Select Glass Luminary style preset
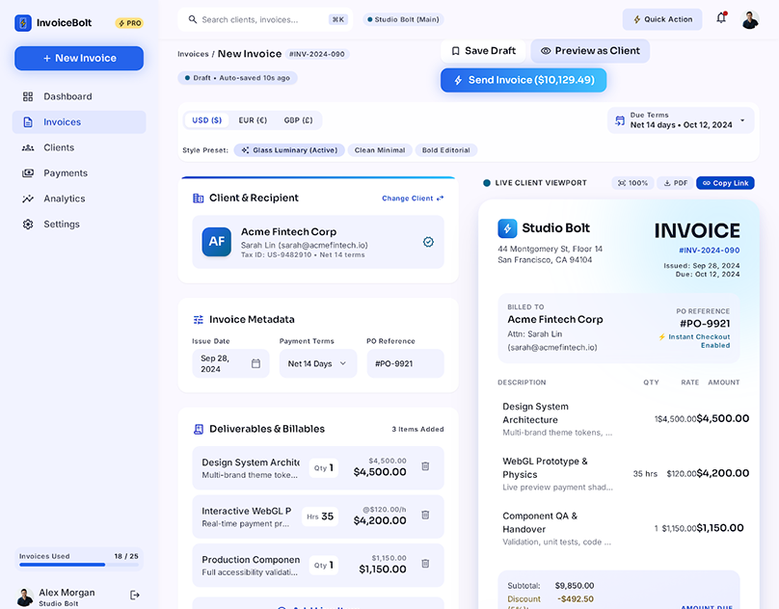Screen dimensions: 779x609 [289, 150]
